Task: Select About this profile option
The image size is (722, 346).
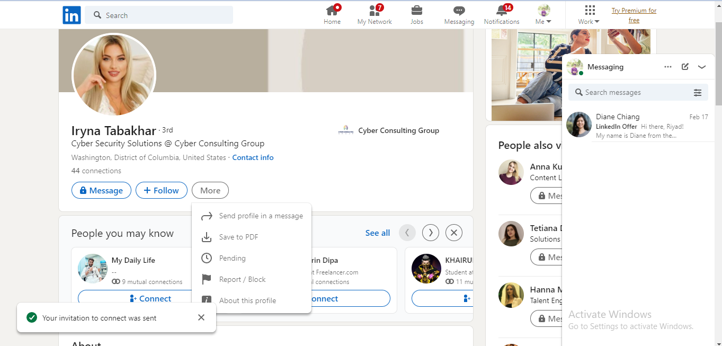Action: pos(252,300)
